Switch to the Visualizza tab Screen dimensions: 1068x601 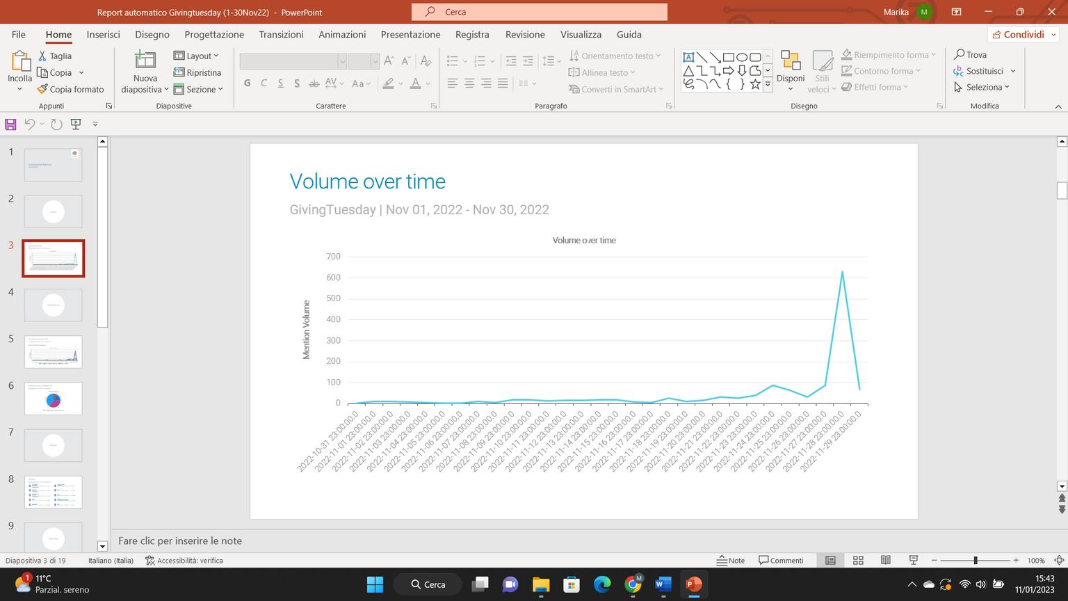[581, 34]
